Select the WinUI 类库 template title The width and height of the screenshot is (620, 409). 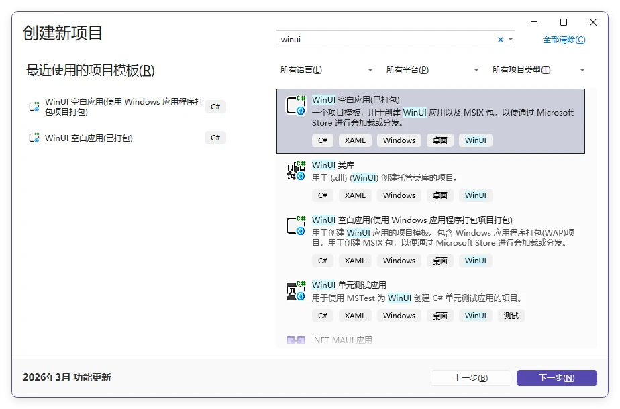tap(333, 165)
